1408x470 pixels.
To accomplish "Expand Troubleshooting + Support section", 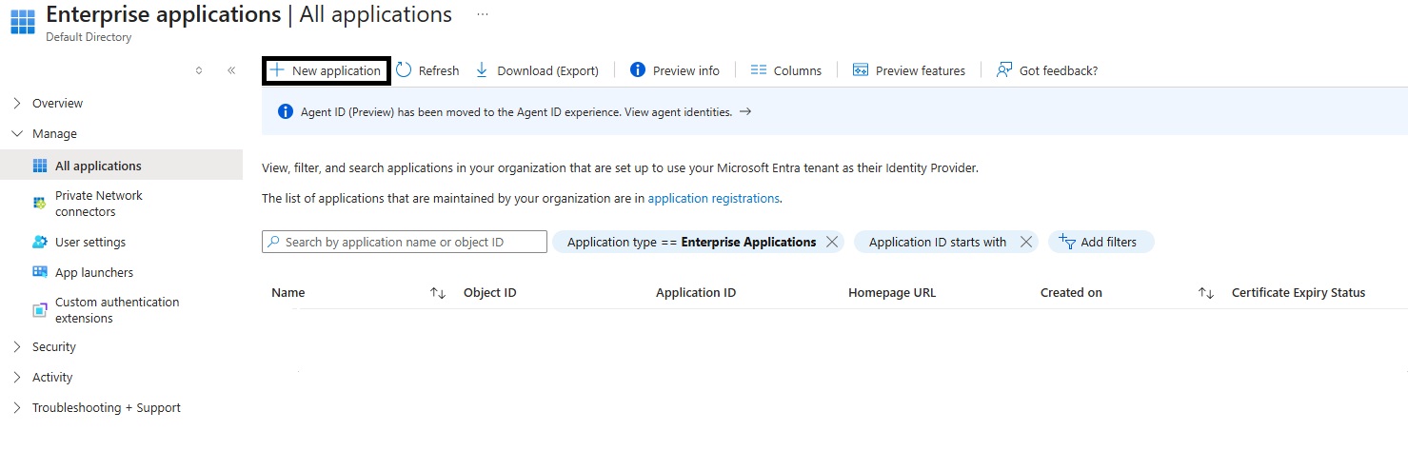I will pos(17,407).
